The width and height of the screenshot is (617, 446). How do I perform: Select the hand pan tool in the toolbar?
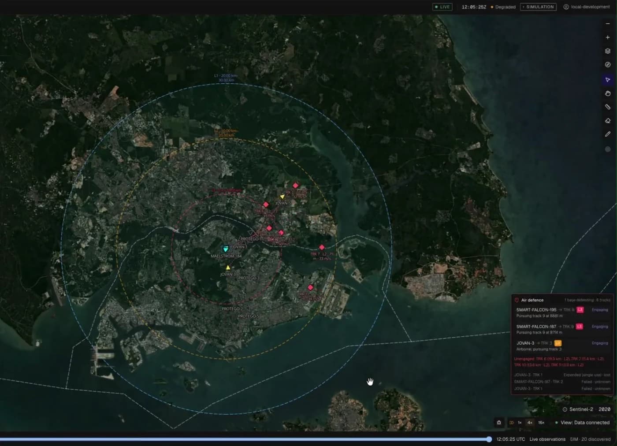coord(608,93)
